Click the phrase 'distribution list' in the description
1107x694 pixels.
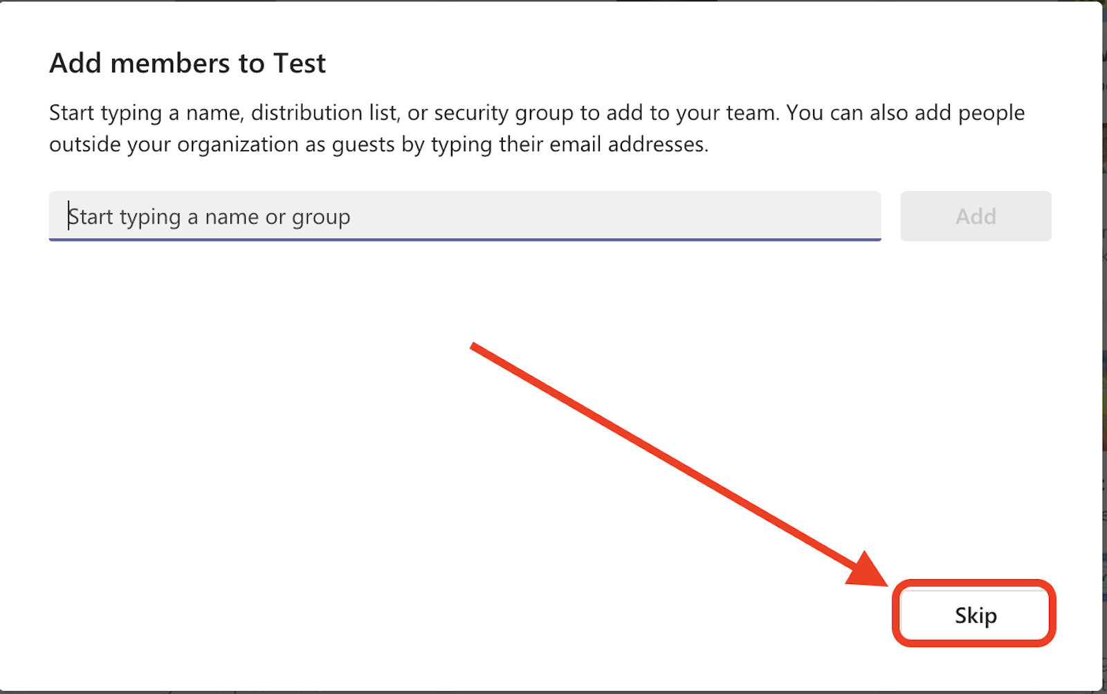pyautogui.click(x=324, y=113)
